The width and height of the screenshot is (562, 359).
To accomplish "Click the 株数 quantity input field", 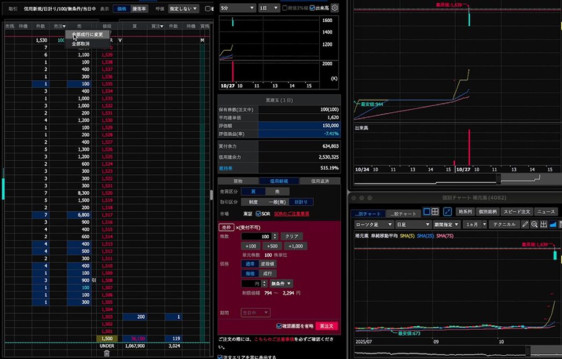I will [257, 236].
